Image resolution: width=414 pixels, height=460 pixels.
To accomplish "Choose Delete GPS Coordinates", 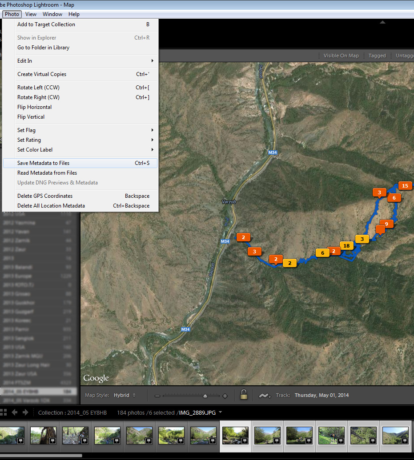I will (x=80, y=196).
